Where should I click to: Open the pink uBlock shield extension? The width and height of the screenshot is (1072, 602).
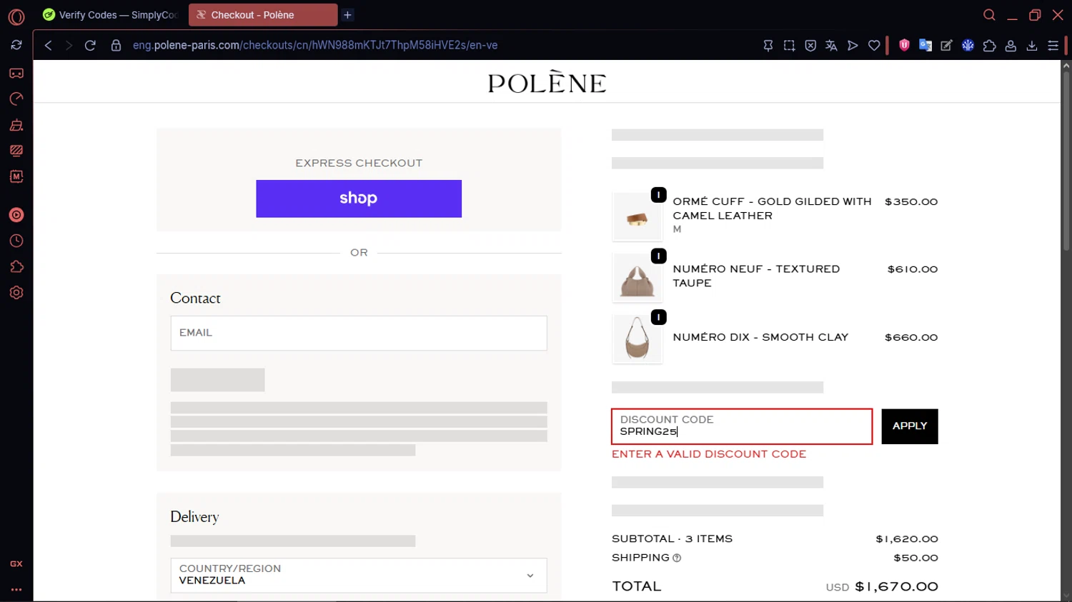coord(904,45)
